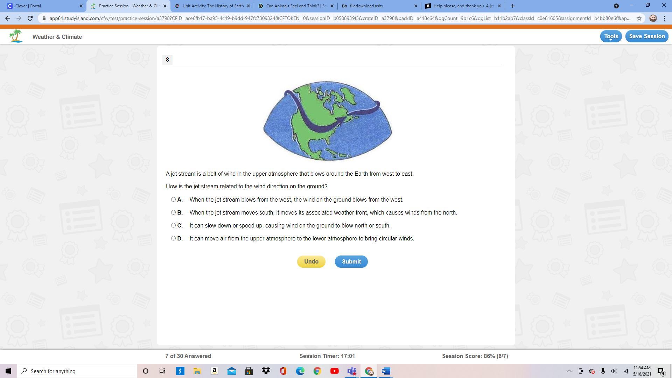Open Microsoft Word from taskbar
Image resolution: width=672 pixels, height=378 pixels.
[x=386, y=371]
